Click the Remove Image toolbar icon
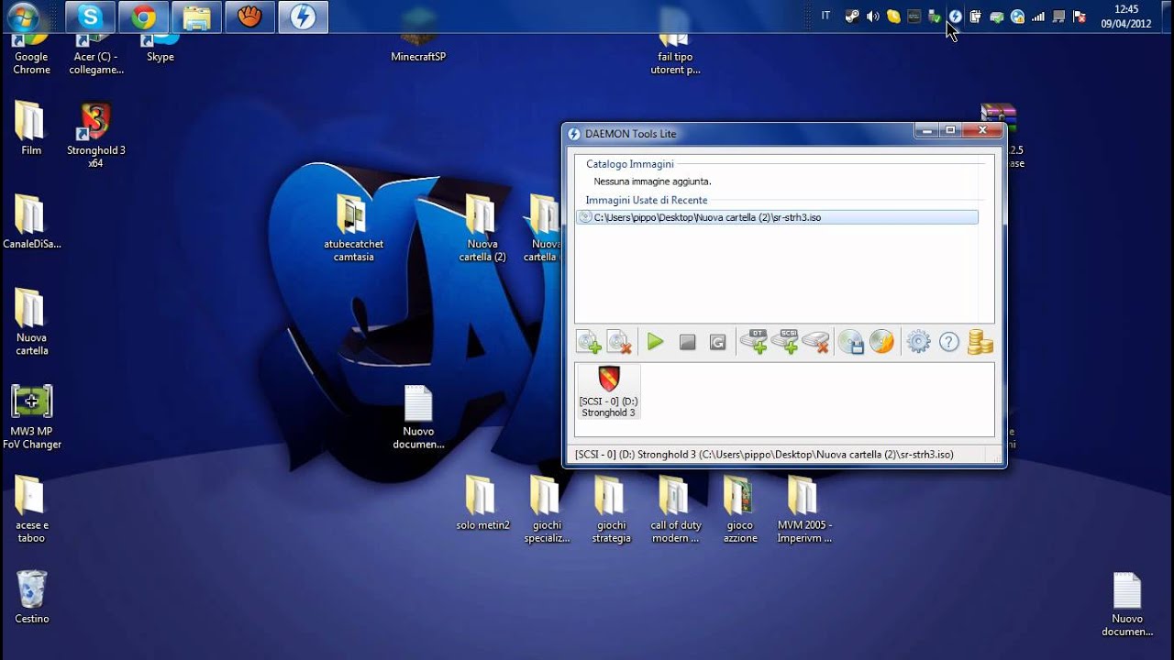Viewport: 1174px width, 660px height. (620, 342)
